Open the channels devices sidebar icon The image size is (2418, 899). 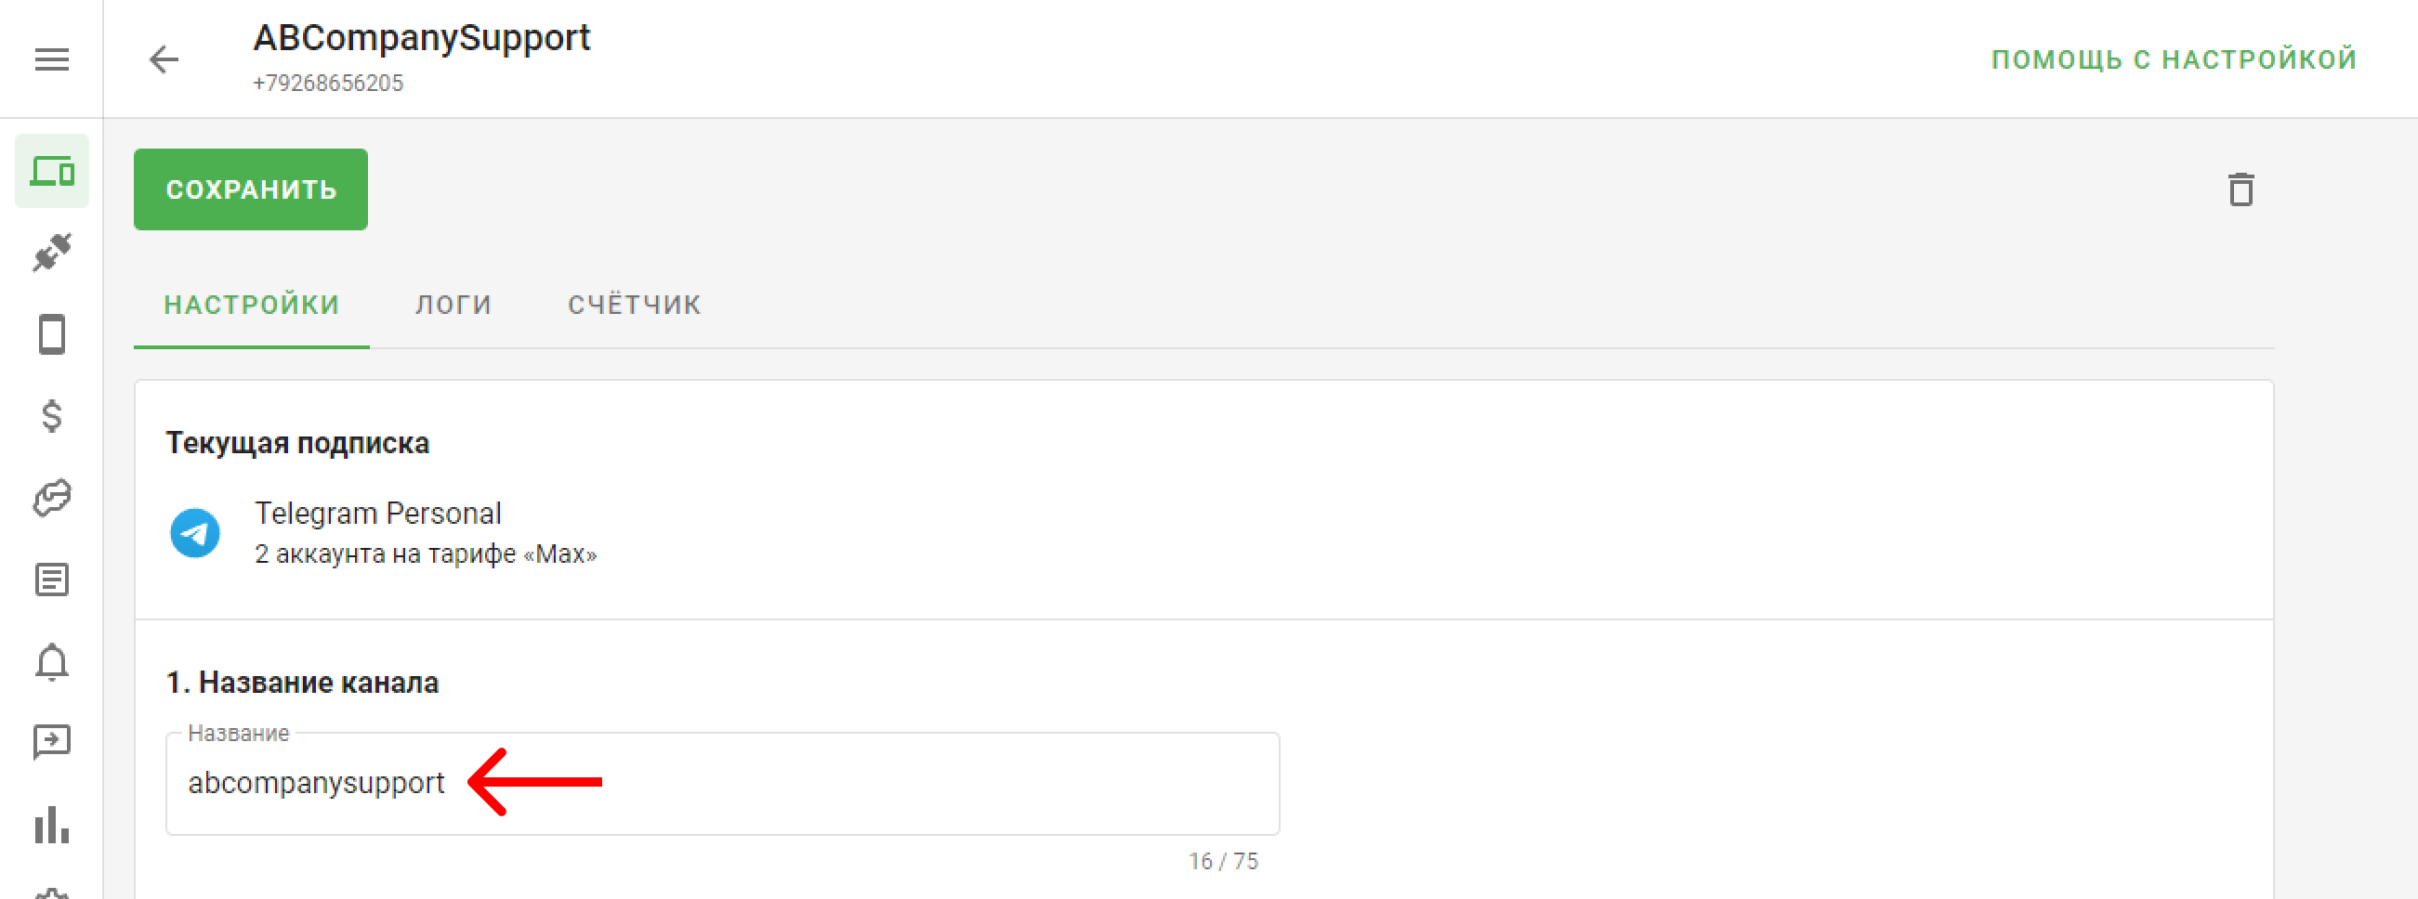tap(52, 172)
